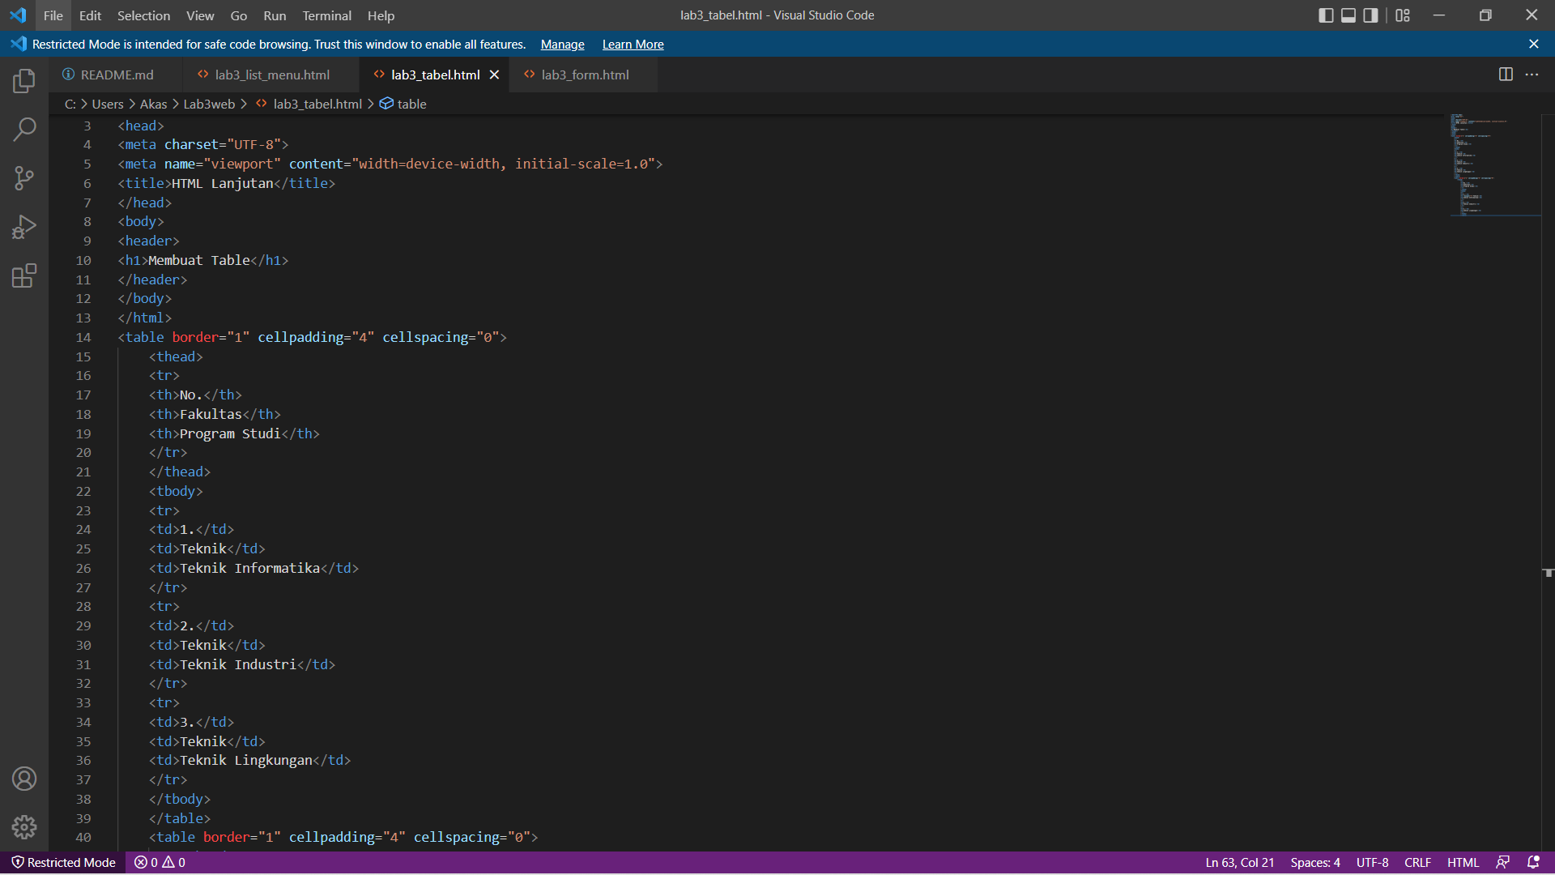The width and height of the screenshot is (1555, 875).
Task: Click the VS Code logo icon
Action: click(x=18, y=15)
